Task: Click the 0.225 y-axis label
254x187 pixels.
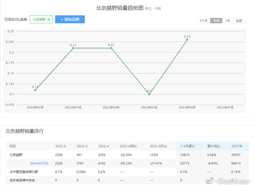Action: [10, 42]
